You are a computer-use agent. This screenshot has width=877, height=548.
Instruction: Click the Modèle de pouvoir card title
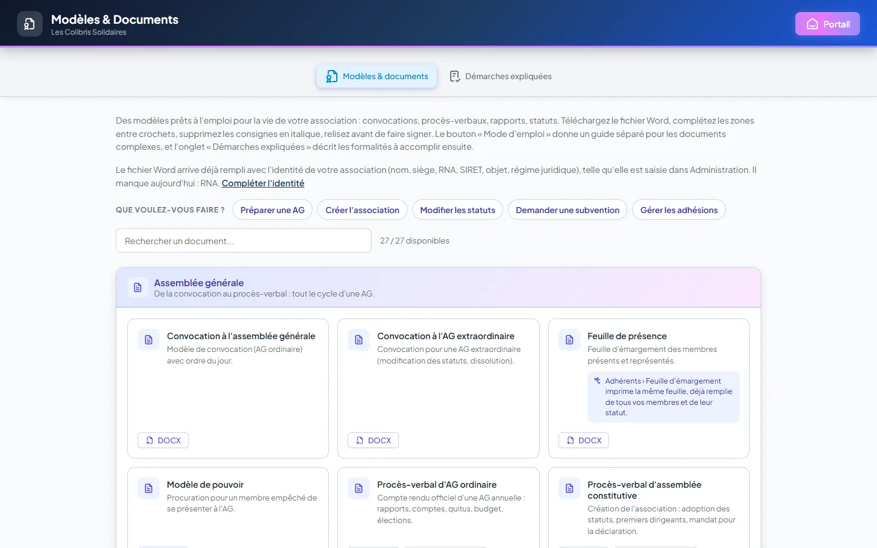point(205,485)
